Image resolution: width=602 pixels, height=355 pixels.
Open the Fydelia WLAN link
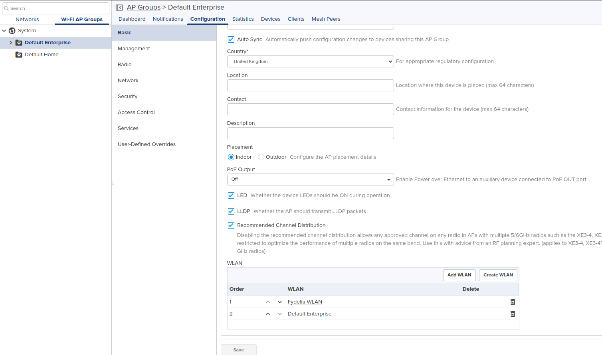point(305,302)
